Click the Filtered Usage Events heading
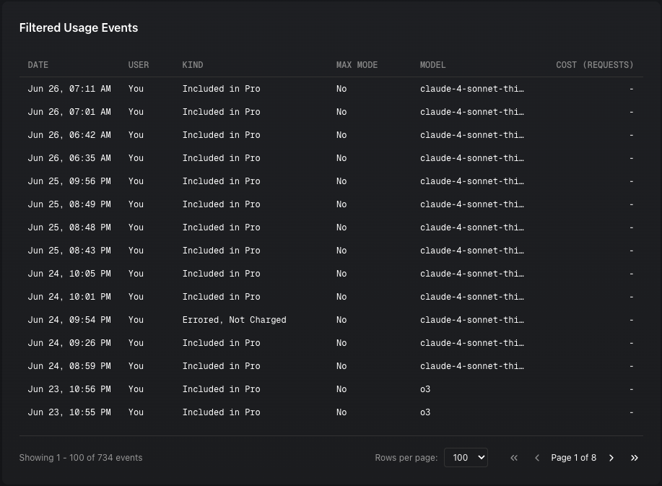The height and width of the screenshot is (486, 662). coord(79,28)
